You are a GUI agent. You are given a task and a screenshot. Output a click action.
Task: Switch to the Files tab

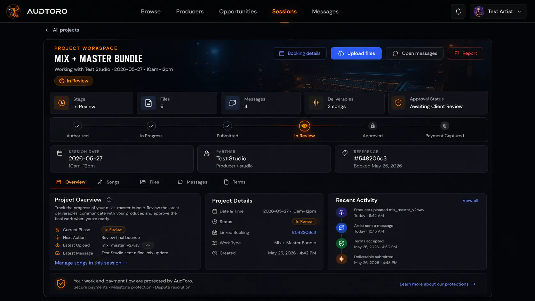[x=150, y=182]
